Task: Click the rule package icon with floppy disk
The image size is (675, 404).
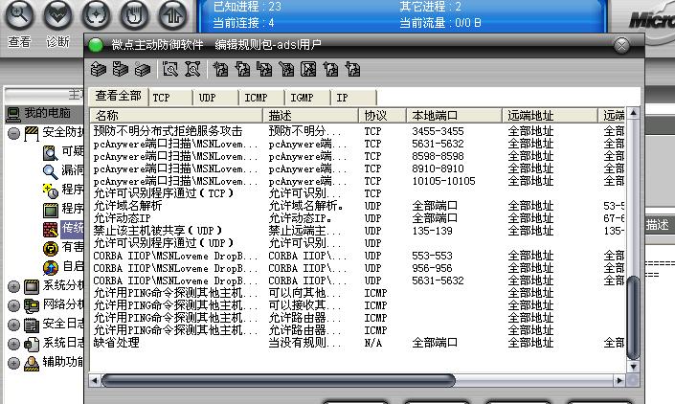Action: (120, 69)
